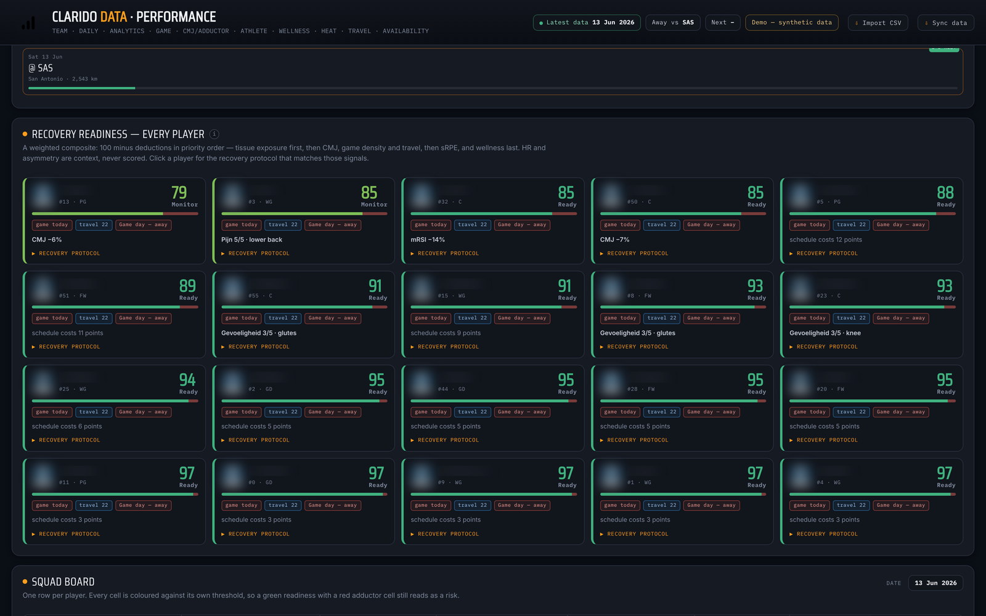The width and height of the screenshot is (986, 616).
Task: Click the 'San Antonio · 2,543 km' text
Action: coord(63,79)
